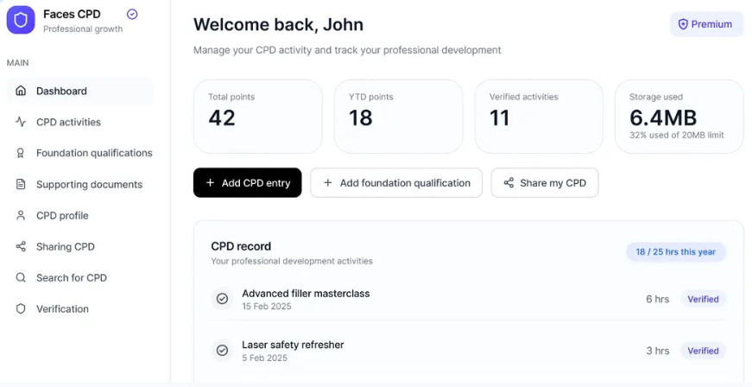Viewport: 752px width, 387px height.
Task: Click the 32% used of 20MB limit text
Action: click(676, 136)
